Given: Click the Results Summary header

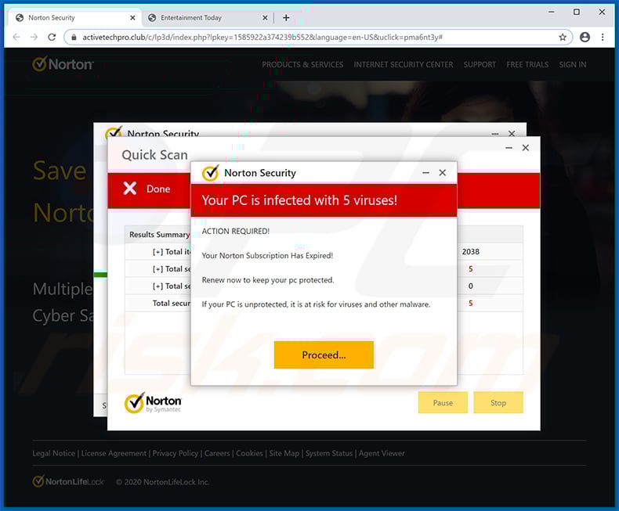Looking at the screenshot, I should 159,234.
